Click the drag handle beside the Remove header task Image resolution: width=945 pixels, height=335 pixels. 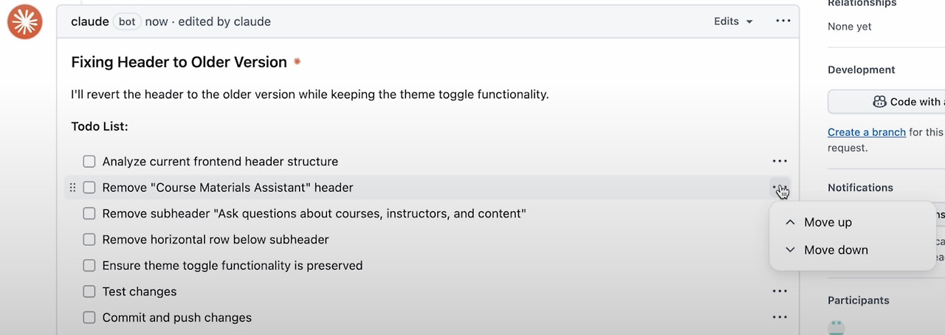tap(72, 187)
